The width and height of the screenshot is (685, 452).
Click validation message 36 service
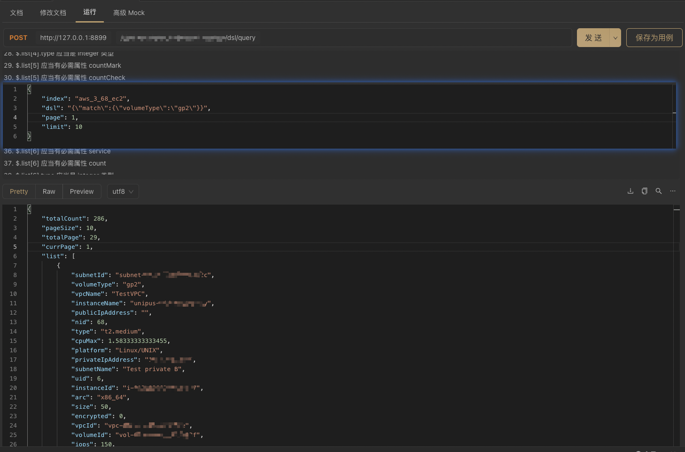(x=57, y=151)
